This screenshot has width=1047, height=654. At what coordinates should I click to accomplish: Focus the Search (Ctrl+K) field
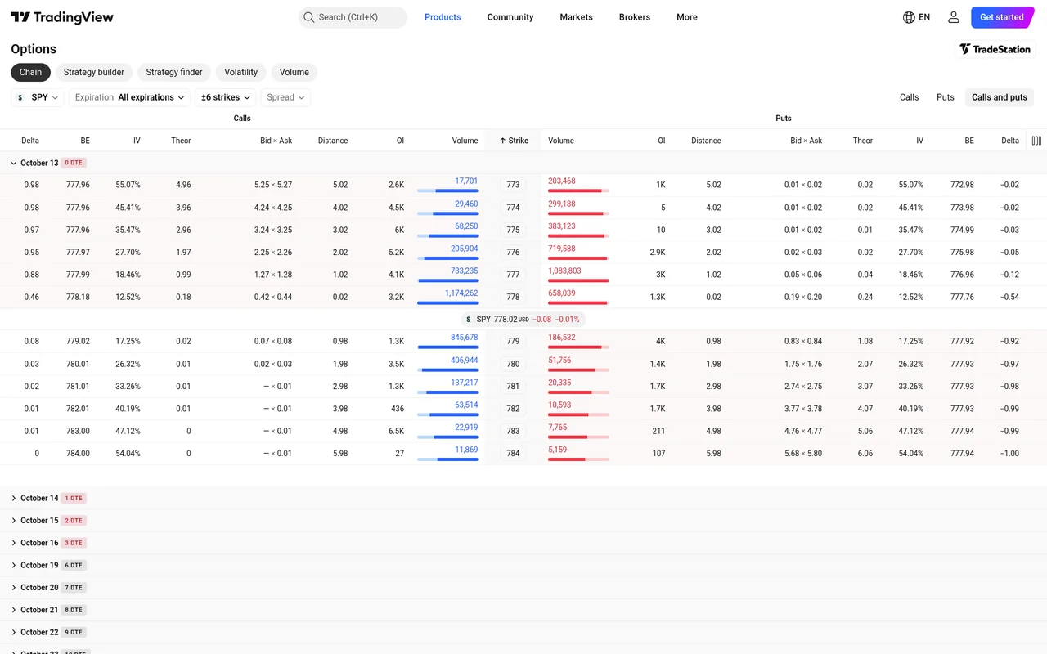click(x=353, y=17)
